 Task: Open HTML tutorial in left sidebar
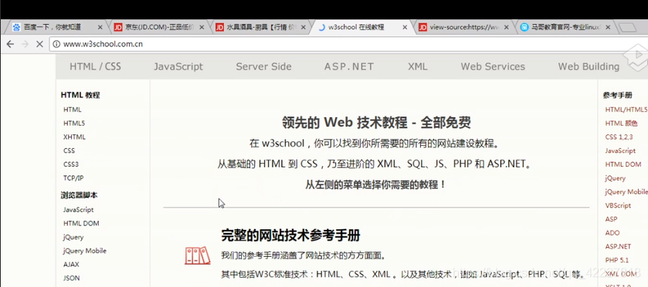(73, 110)
